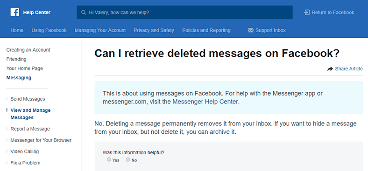Select Video Calling in the sidebar
This screenshot has height=171, width=368.
point(25,151)
